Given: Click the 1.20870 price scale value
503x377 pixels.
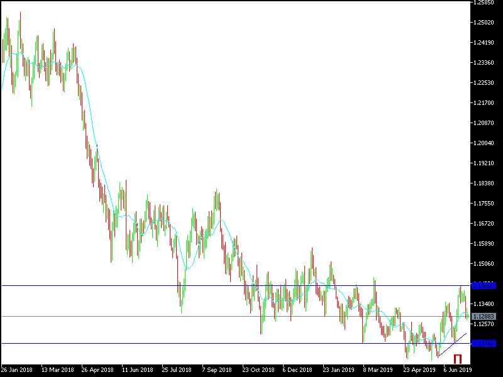Looking at the screenshot, I should coord(484,123).
